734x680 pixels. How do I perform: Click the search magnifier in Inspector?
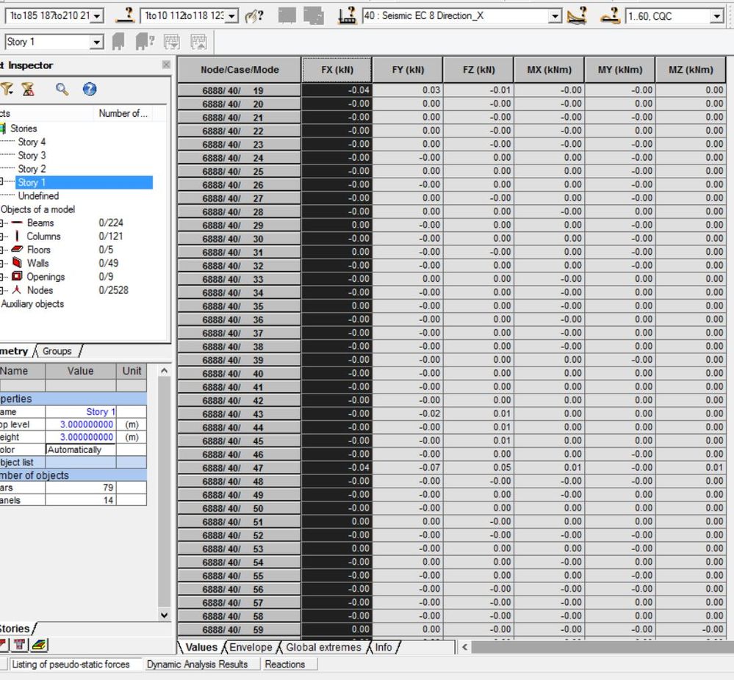[62, 90]
